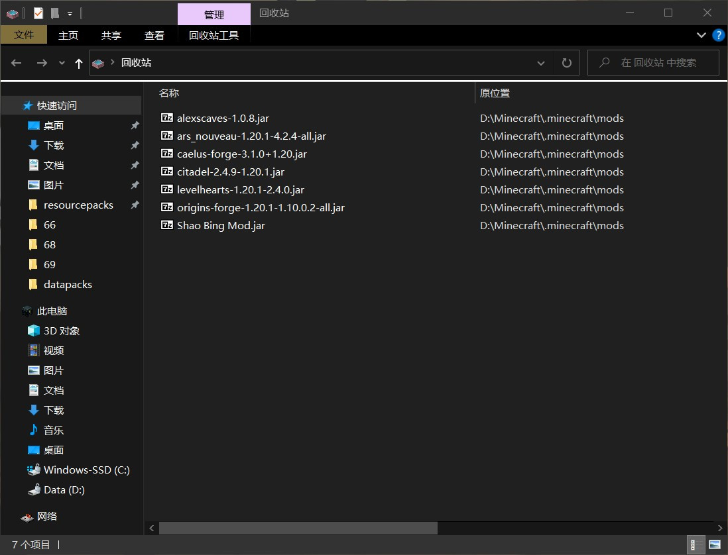Click the 7z icon of alexscaves-1.0.8.jar

tap(166, 118)
